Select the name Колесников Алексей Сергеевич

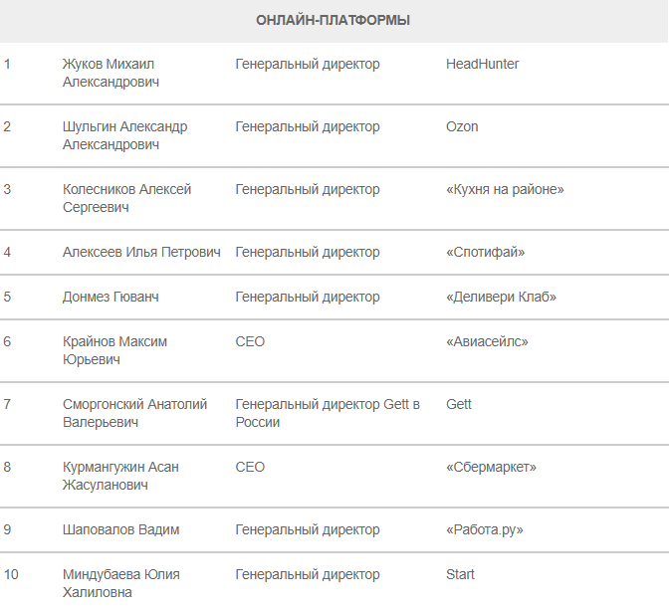[126, 198]
